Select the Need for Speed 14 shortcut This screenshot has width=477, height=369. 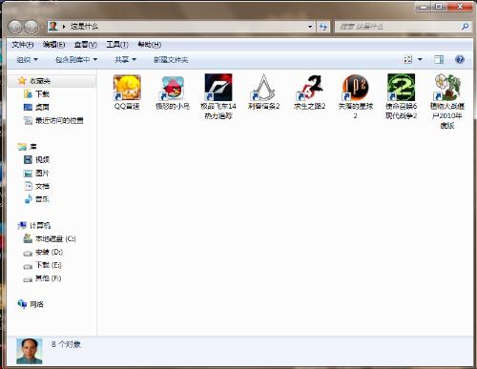click(218, 96)
